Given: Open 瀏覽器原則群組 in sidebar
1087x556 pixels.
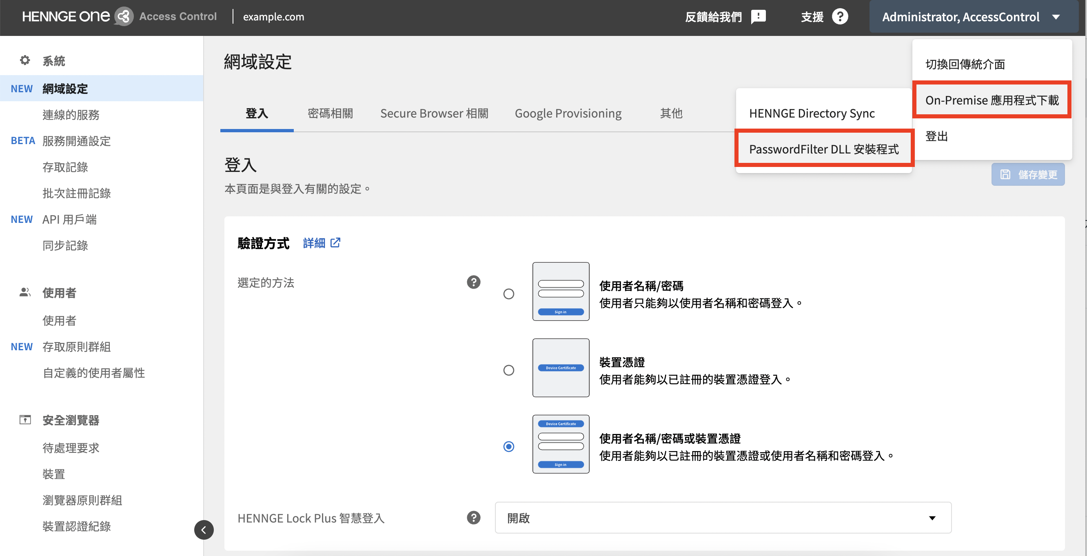Looking at the screenshot, I should (82, 501).
